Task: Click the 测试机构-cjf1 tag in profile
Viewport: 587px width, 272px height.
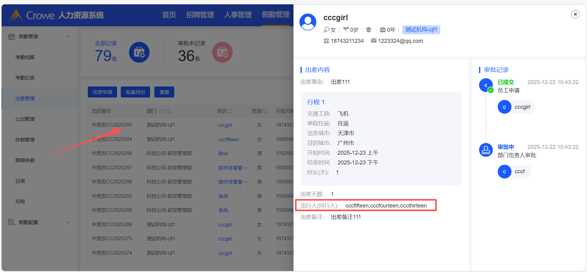Action: 421,30
